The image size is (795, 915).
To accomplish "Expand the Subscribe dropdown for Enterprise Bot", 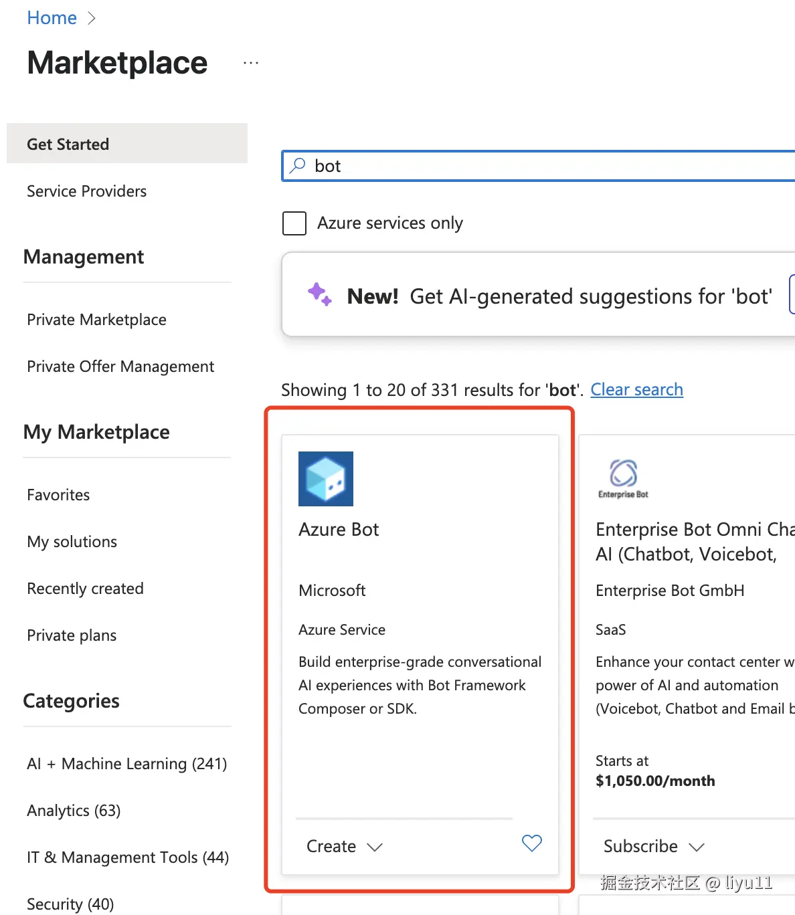I will coord(654,846).
